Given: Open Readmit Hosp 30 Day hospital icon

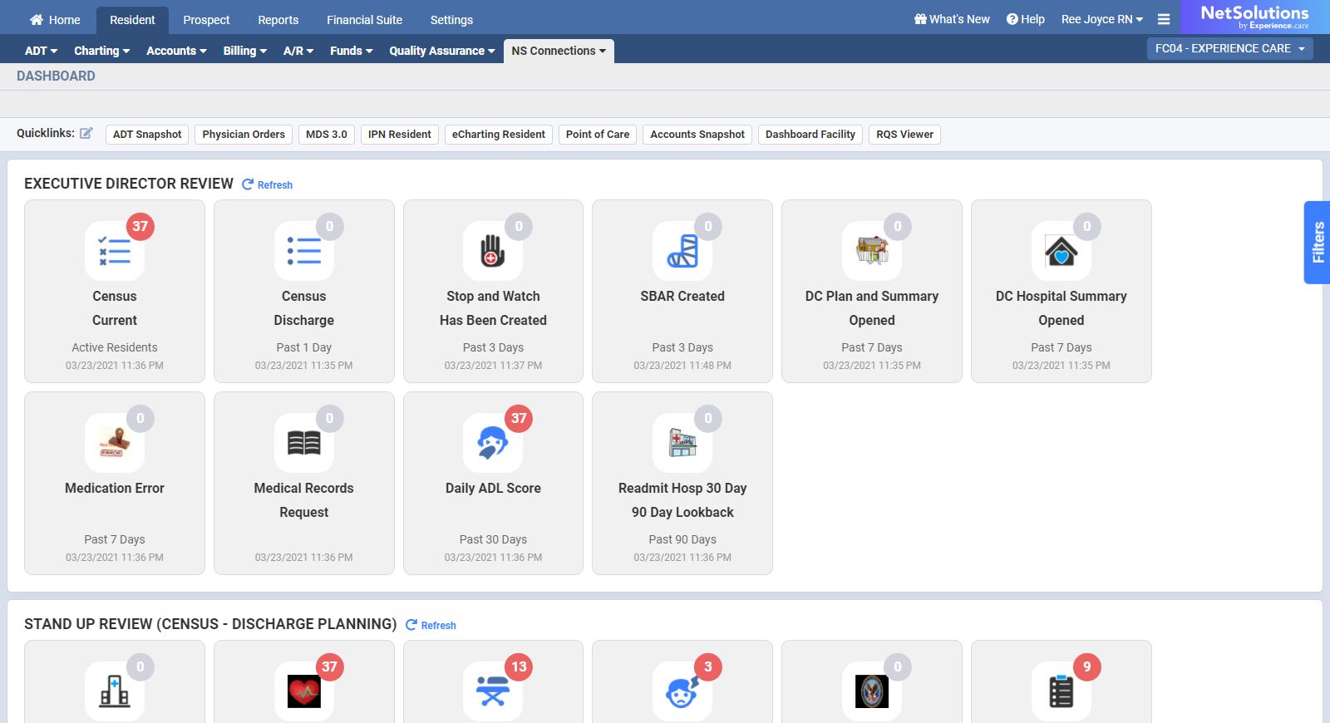Looking at the screenshot, I should tap(682, 443).
